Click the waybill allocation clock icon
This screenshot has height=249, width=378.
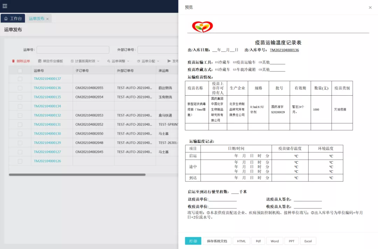pyautogui.click(x=138, y=61)
